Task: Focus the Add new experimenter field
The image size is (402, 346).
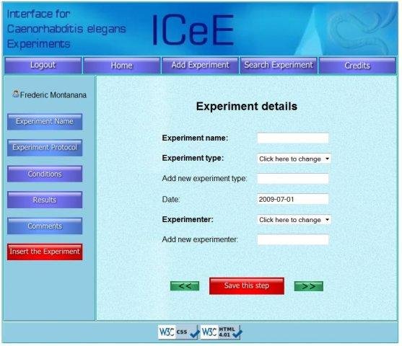Action: (x=293, y=240)
